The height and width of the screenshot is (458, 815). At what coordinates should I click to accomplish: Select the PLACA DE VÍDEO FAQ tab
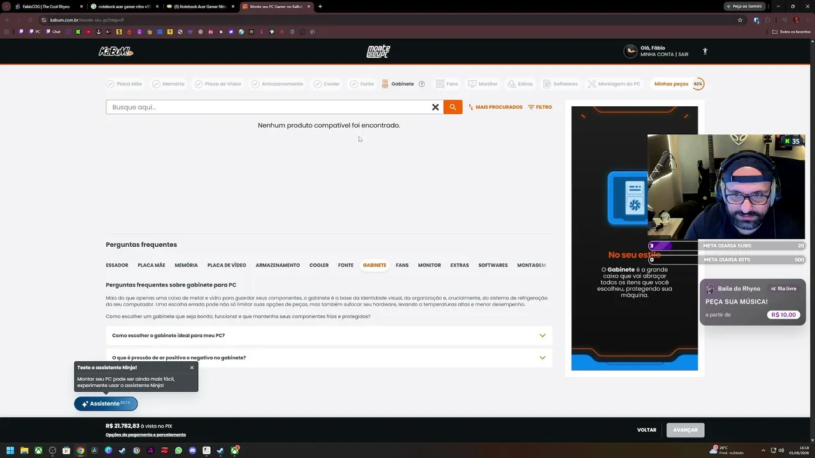coord(227,265)
